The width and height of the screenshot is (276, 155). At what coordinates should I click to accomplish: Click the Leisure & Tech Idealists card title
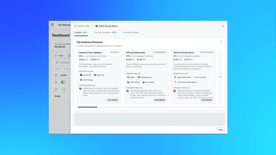click(90, 52)
